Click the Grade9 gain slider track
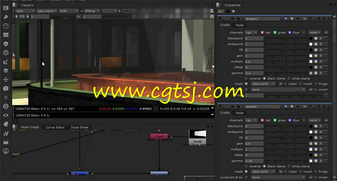 [x=286, y=144]
